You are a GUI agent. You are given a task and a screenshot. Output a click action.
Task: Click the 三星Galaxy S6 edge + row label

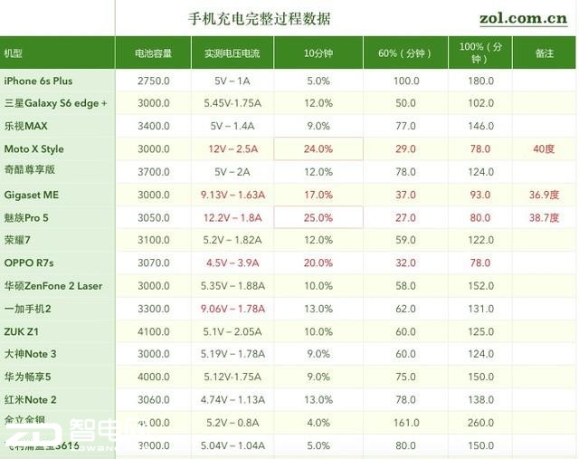(55, 103)
